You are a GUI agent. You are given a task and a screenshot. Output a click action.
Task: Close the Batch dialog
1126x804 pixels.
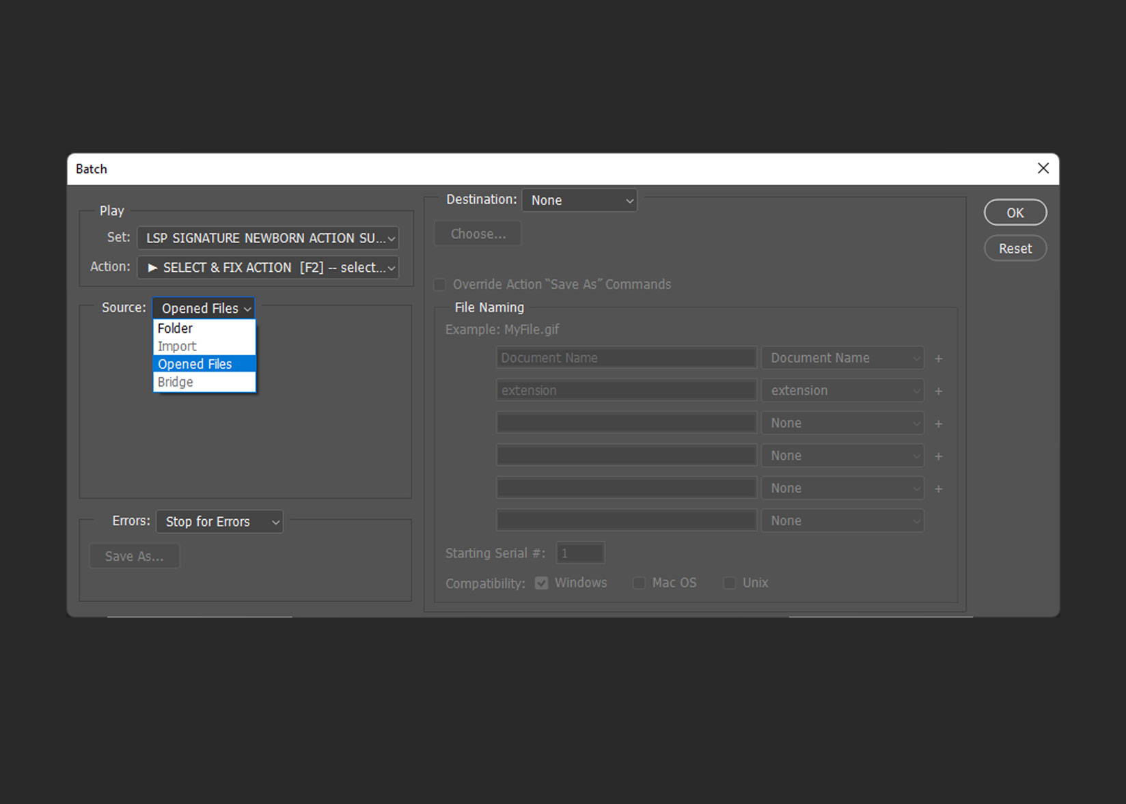pos(1043,169)
